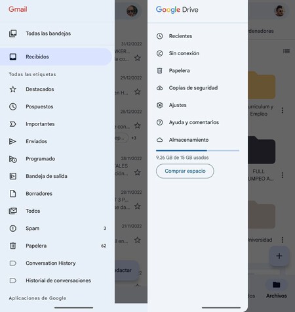Click the Todos all-mail icon
Viewport: 295px width, 312px height.
pos(13,211)
